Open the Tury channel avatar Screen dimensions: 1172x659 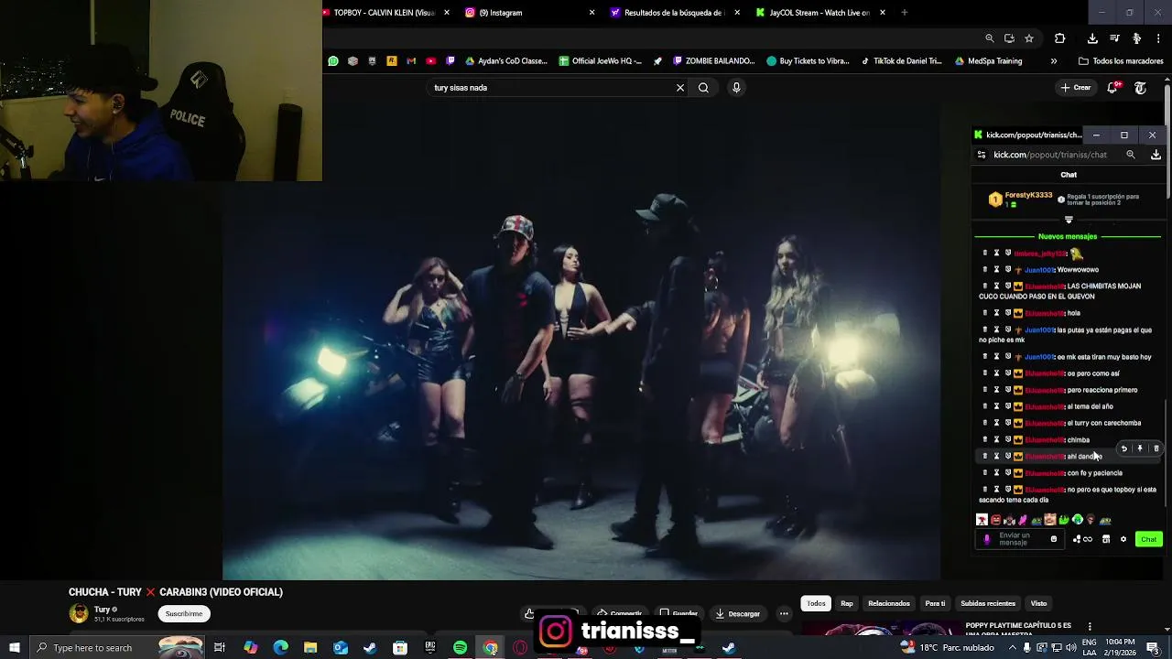pyautogui.click(x=79, y=613)
